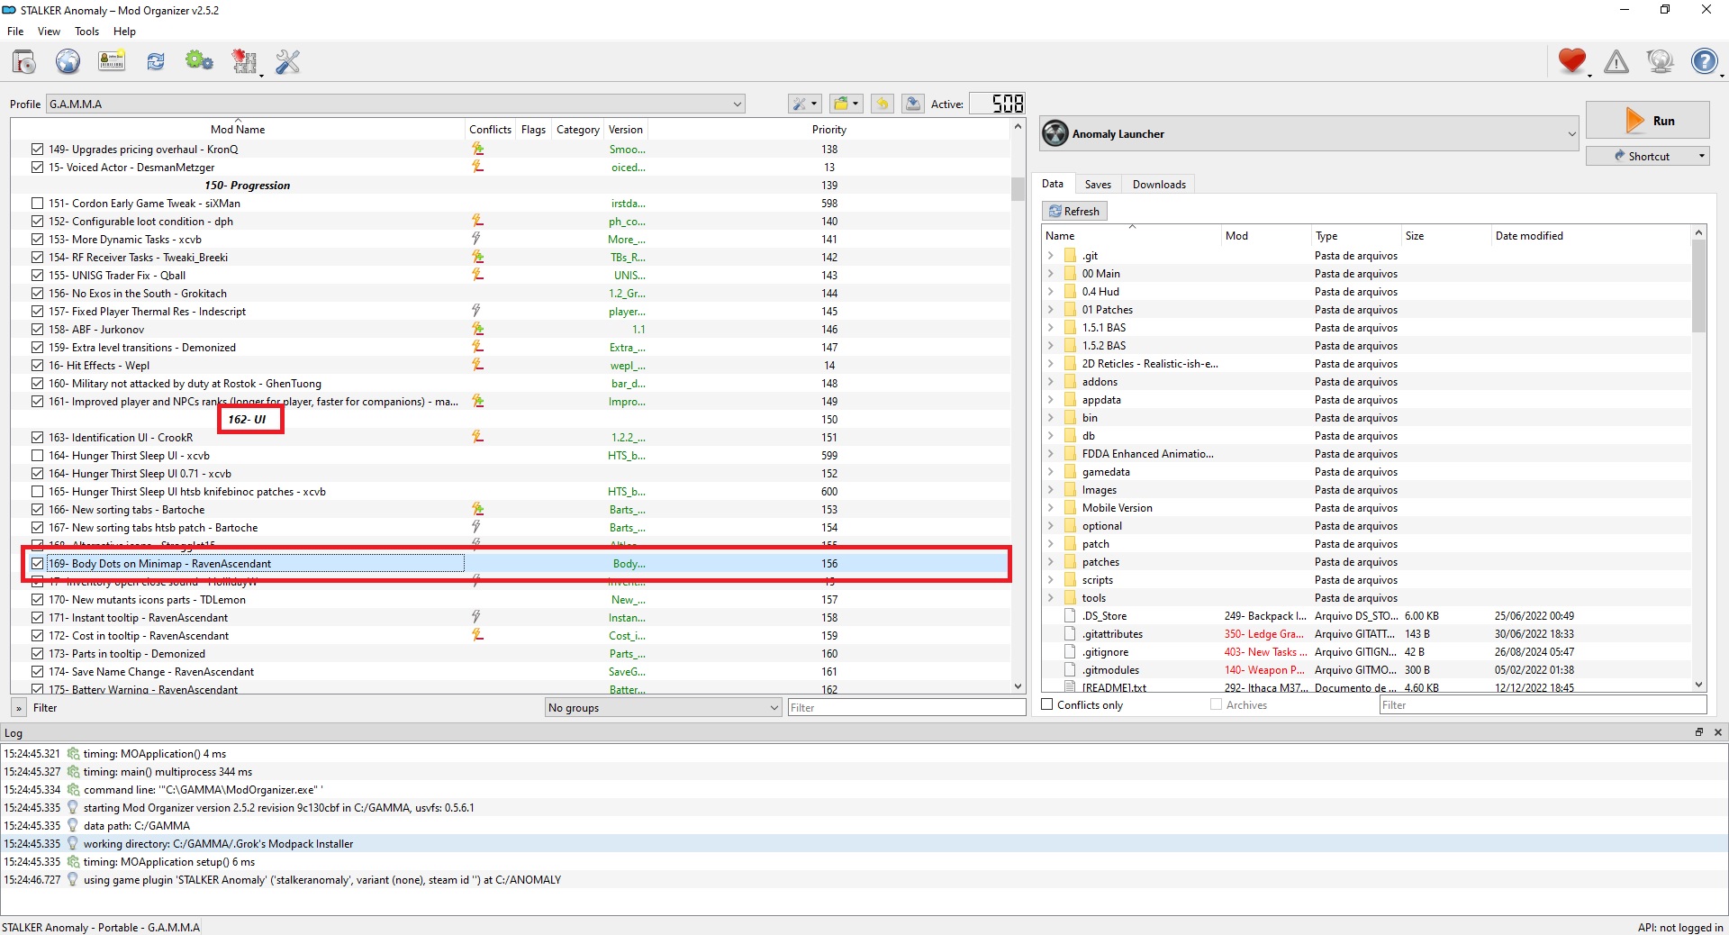Open the Manage Instances toolbar icon
The height and width of the screenshot is (935, 1729).
point(24,62)
